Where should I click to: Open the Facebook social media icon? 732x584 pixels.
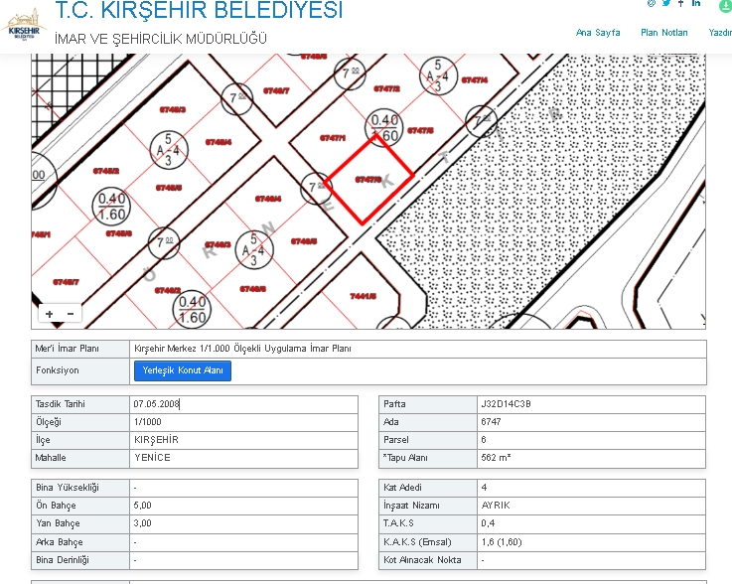pyautogui.click(x=681, y=4)
